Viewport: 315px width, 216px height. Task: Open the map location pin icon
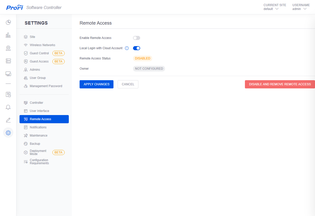[x=8, y=48]
